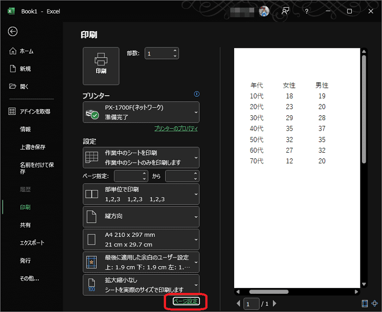Open エクスポート in the sidebar
Viewport: 382px width, 312px height.
[x=32, y=243]
